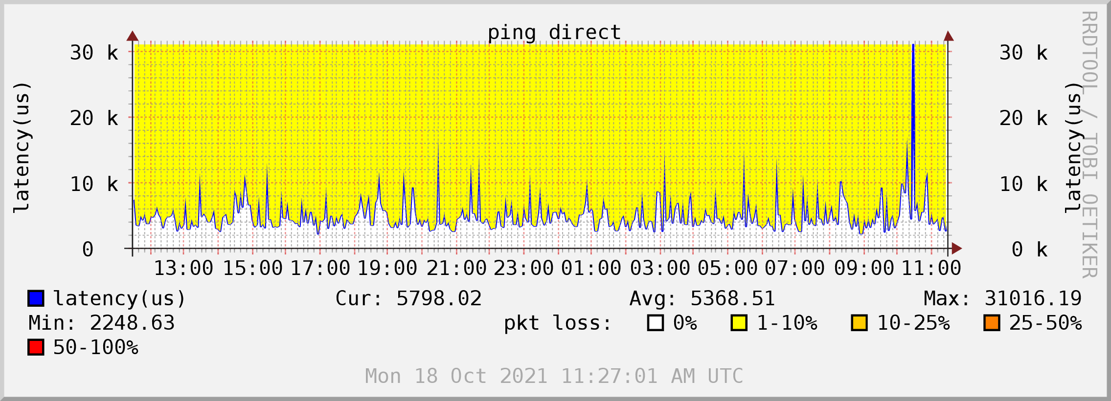Click the arrowhead atop the left y-axis

point(133,36)
